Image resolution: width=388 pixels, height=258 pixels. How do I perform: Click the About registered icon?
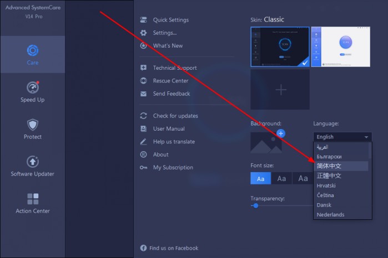(x=144, y=154)
